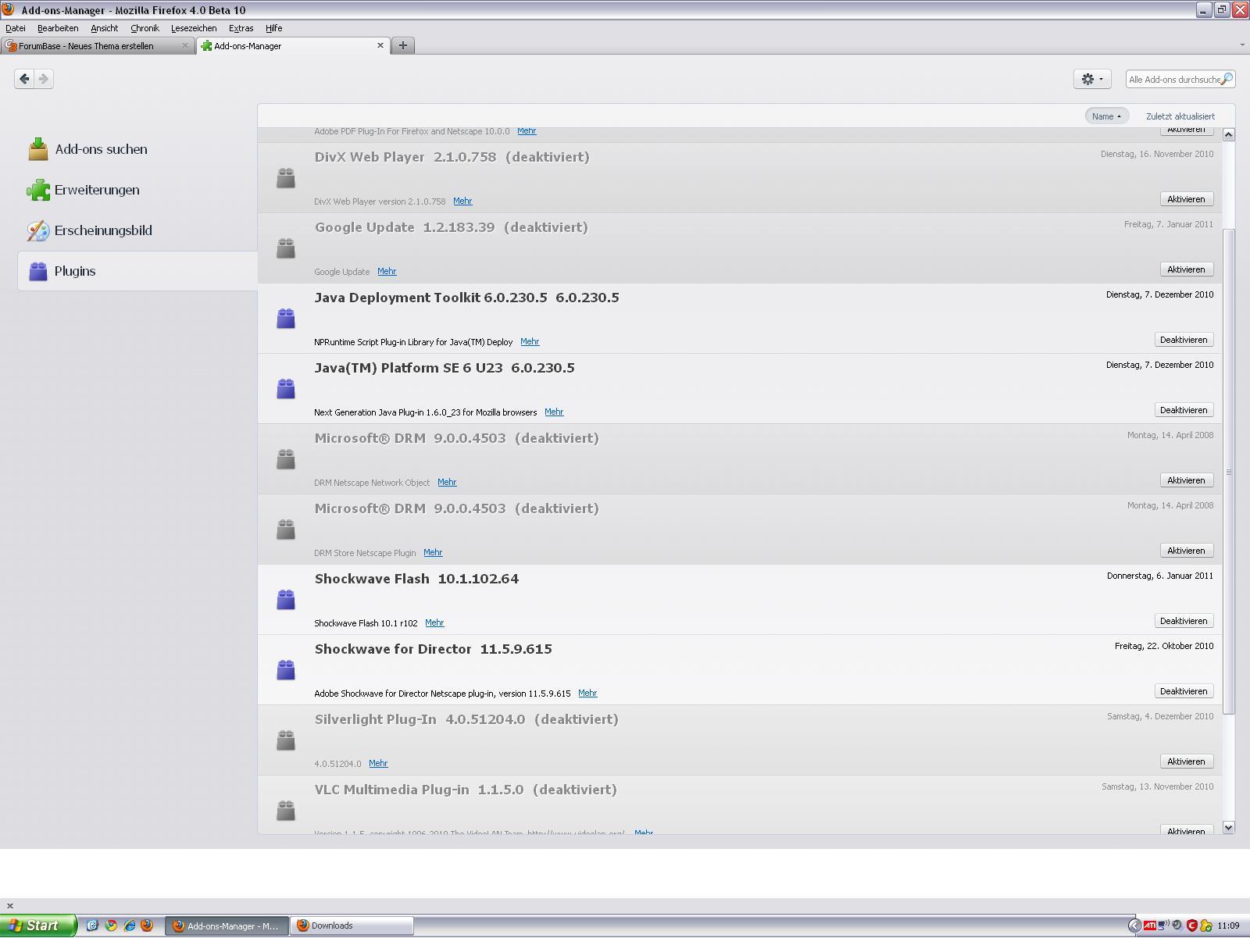Image resolution: width=1250 pixels, height=938 pixels.
Task: Open the Chronik menu
Action: (145, 28)
